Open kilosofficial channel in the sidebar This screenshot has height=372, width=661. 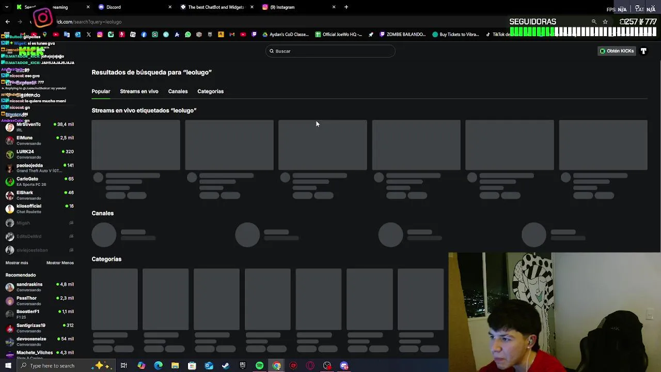pyautogui.click(x=39, y=209)
